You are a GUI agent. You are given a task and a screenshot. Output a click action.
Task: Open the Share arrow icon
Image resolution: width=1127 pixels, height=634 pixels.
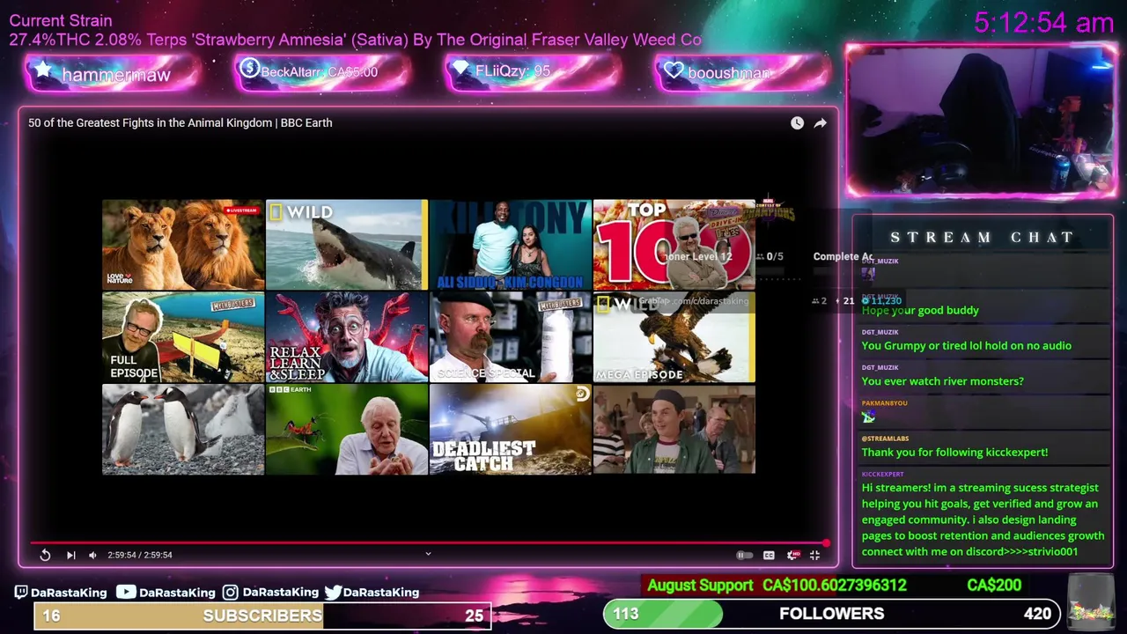(820, 123)
